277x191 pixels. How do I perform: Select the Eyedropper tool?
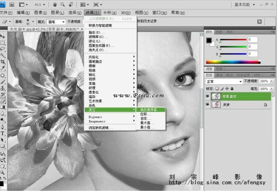(x=2, y=68)
